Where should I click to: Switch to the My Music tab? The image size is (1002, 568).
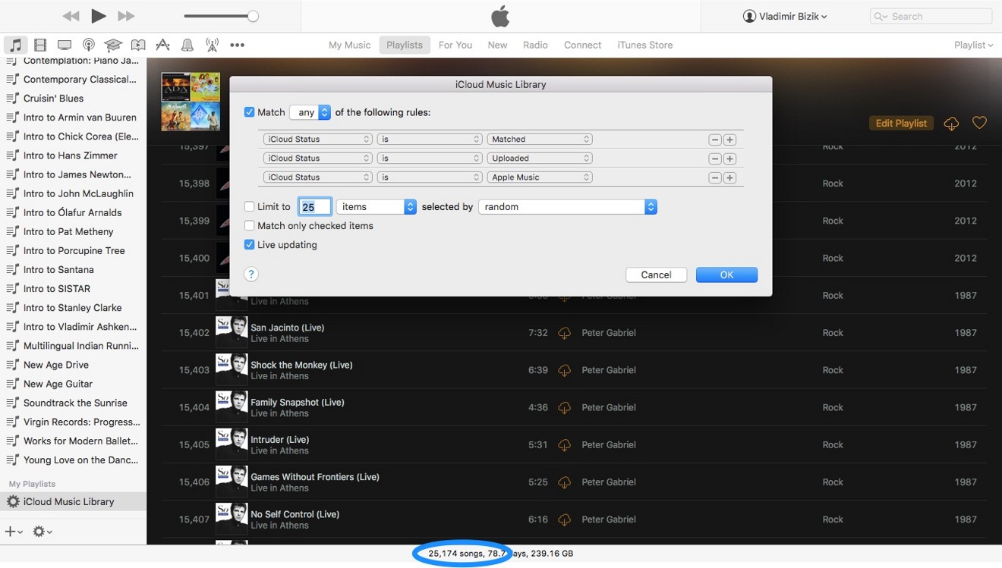point(349,46)
